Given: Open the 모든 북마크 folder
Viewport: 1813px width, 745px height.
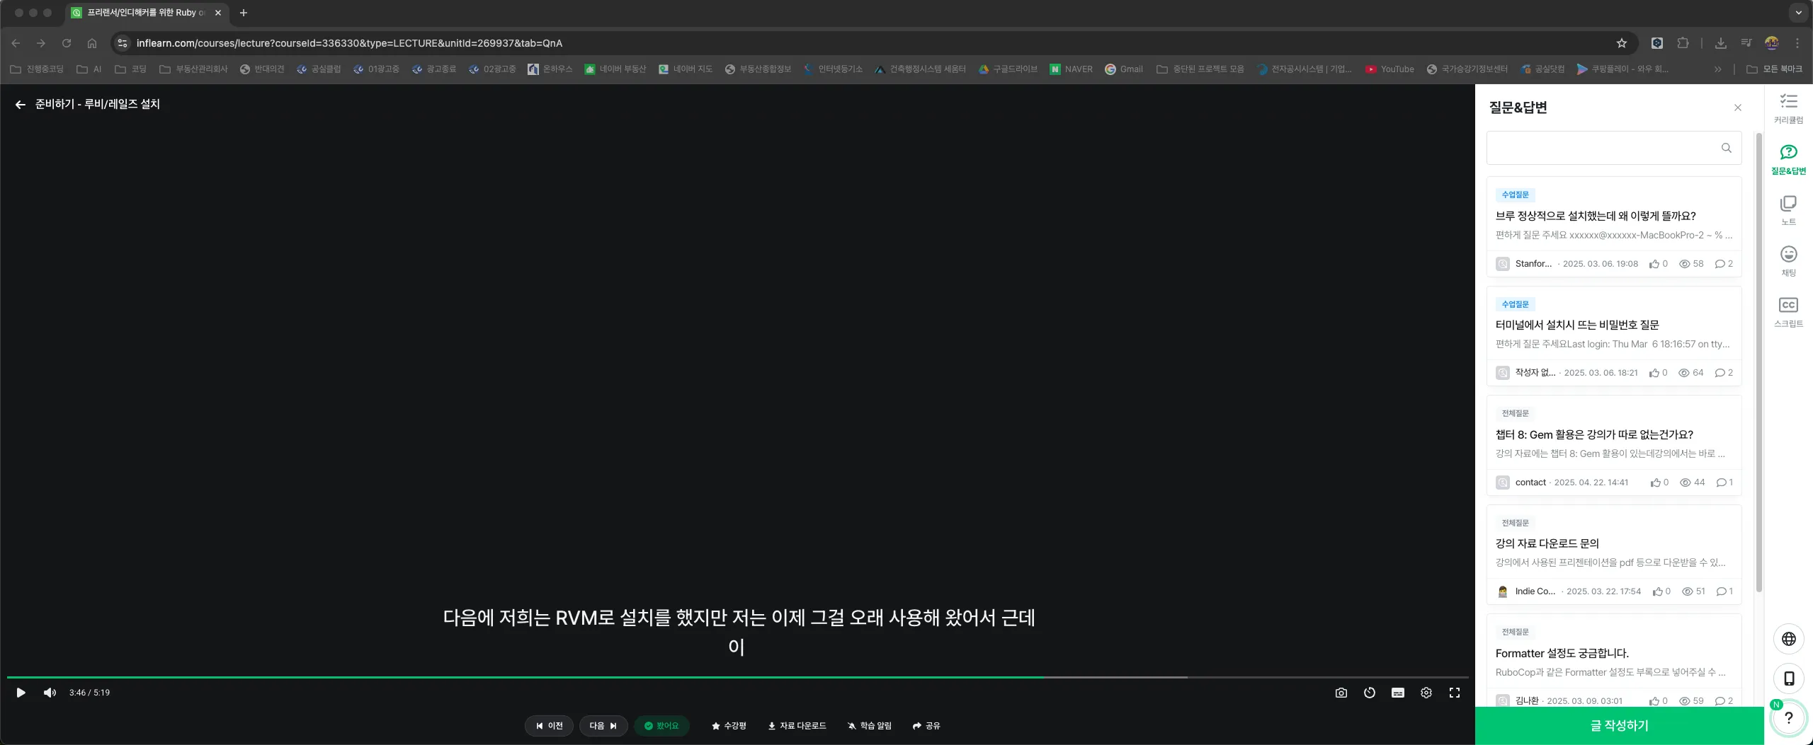Looking at the screenshot, I should coord(1774,69).
